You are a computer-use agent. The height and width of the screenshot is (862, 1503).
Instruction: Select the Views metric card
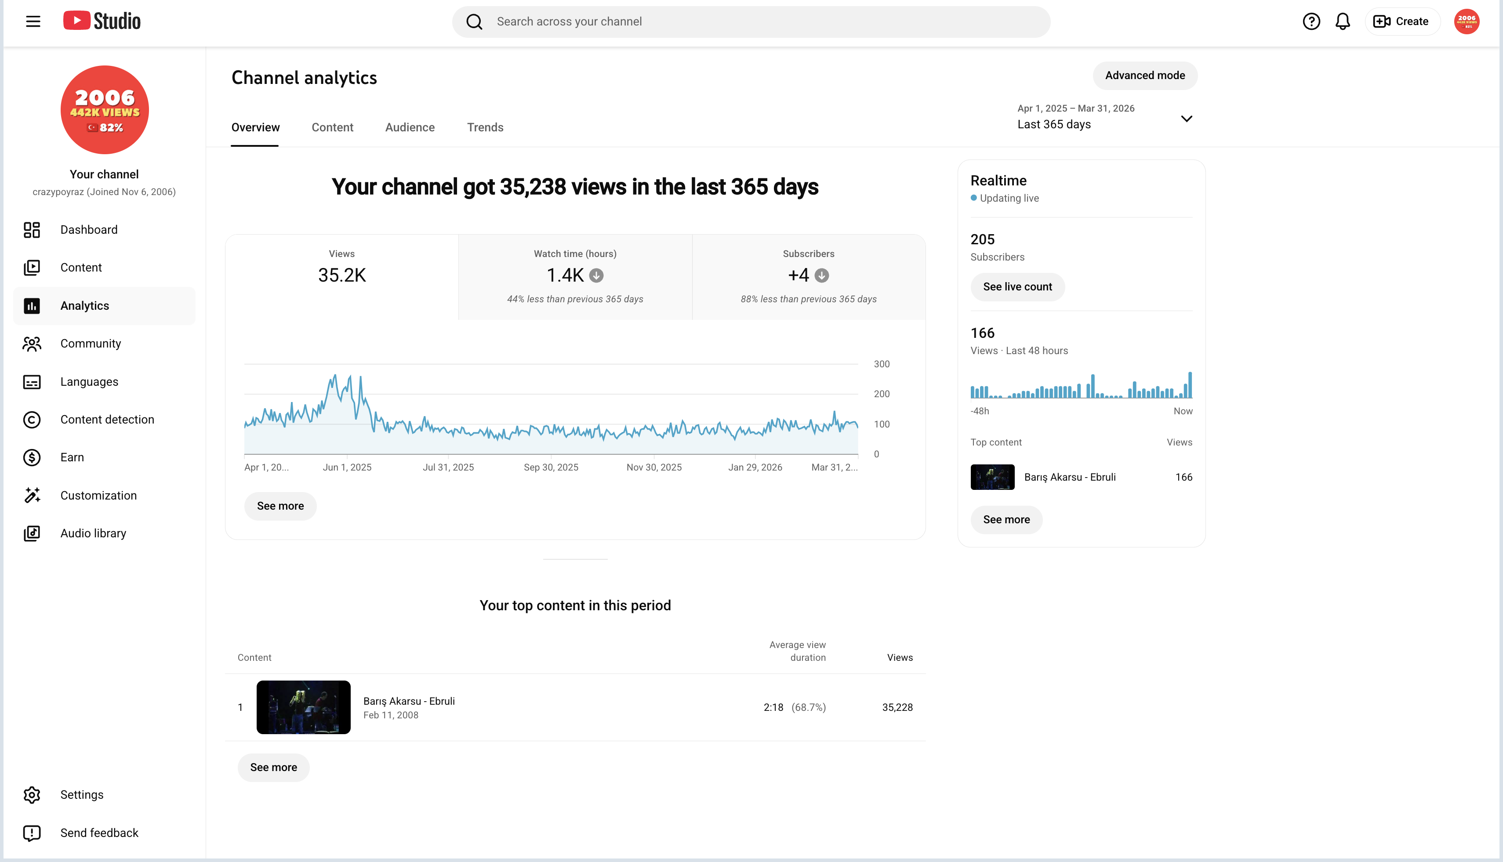342,277
